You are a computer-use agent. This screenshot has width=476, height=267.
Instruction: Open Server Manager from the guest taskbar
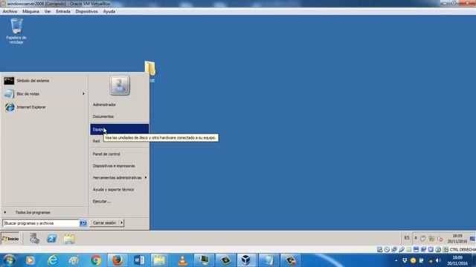coord(34,239)
